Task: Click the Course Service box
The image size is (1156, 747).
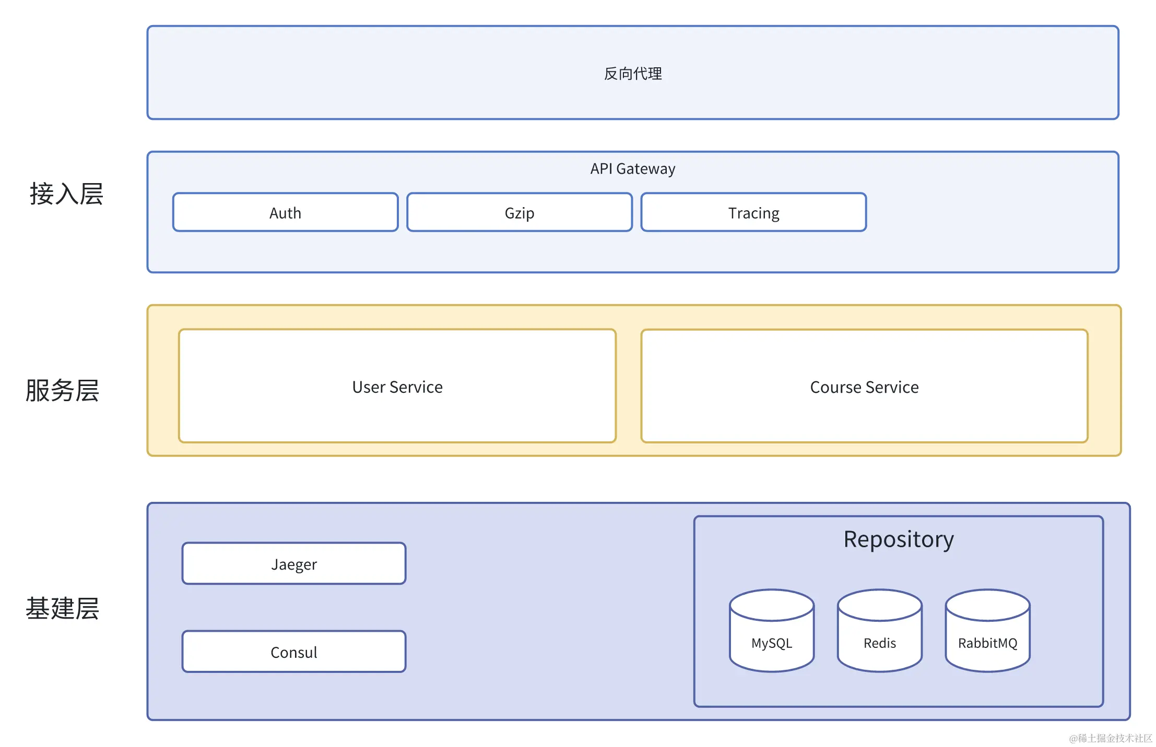Action: 864,387
